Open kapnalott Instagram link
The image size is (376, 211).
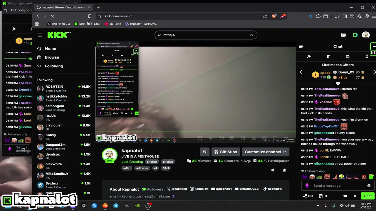pyautogui.click(x=199, y=189)
